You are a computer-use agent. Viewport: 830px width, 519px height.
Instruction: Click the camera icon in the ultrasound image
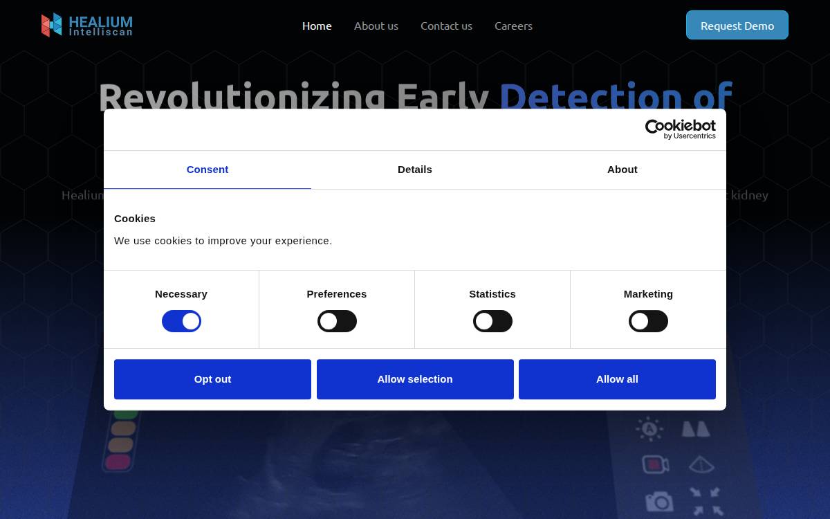(659, 502)
